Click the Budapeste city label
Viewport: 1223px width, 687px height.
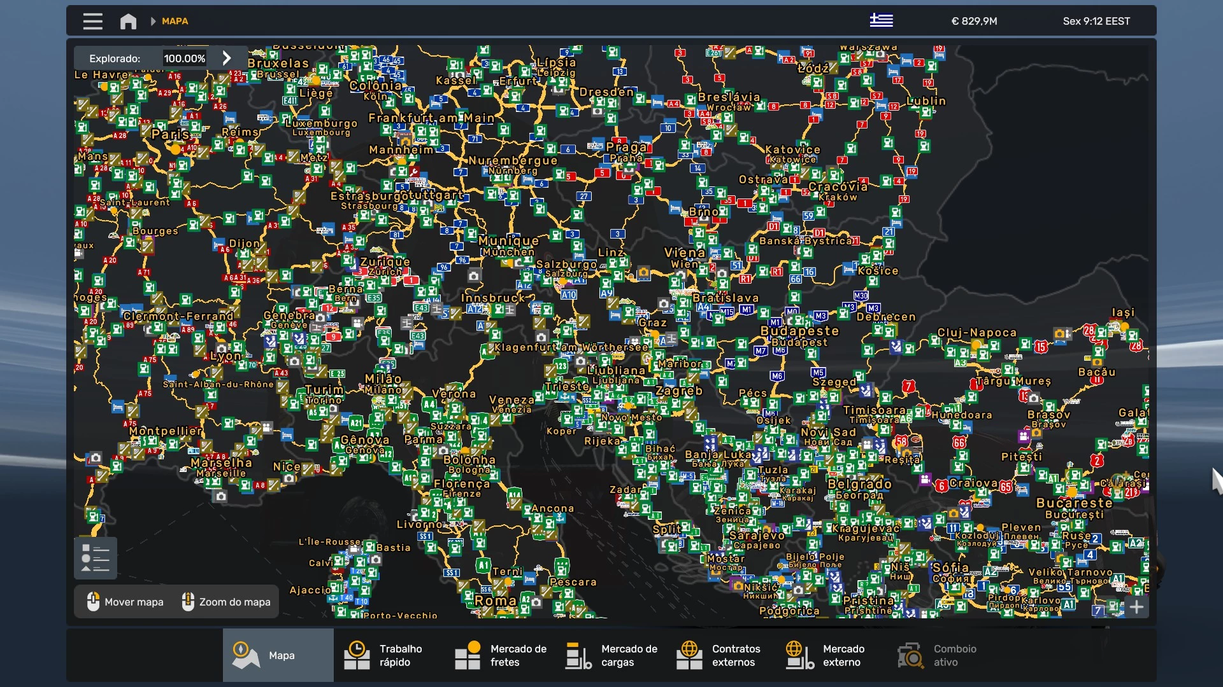(799, 331)
